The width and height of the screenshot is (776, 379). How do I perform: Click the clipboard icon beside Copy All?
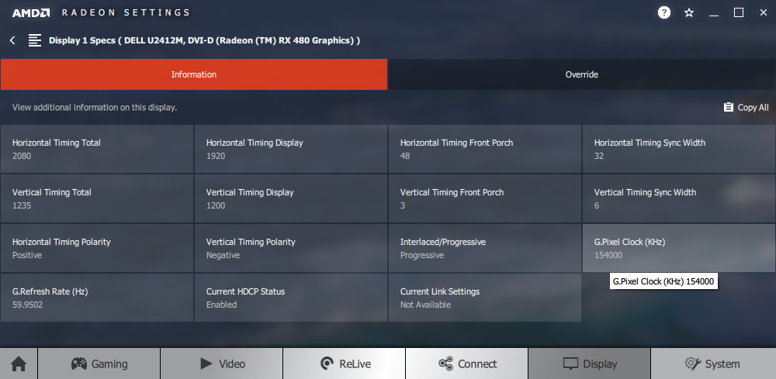[728, 107]
